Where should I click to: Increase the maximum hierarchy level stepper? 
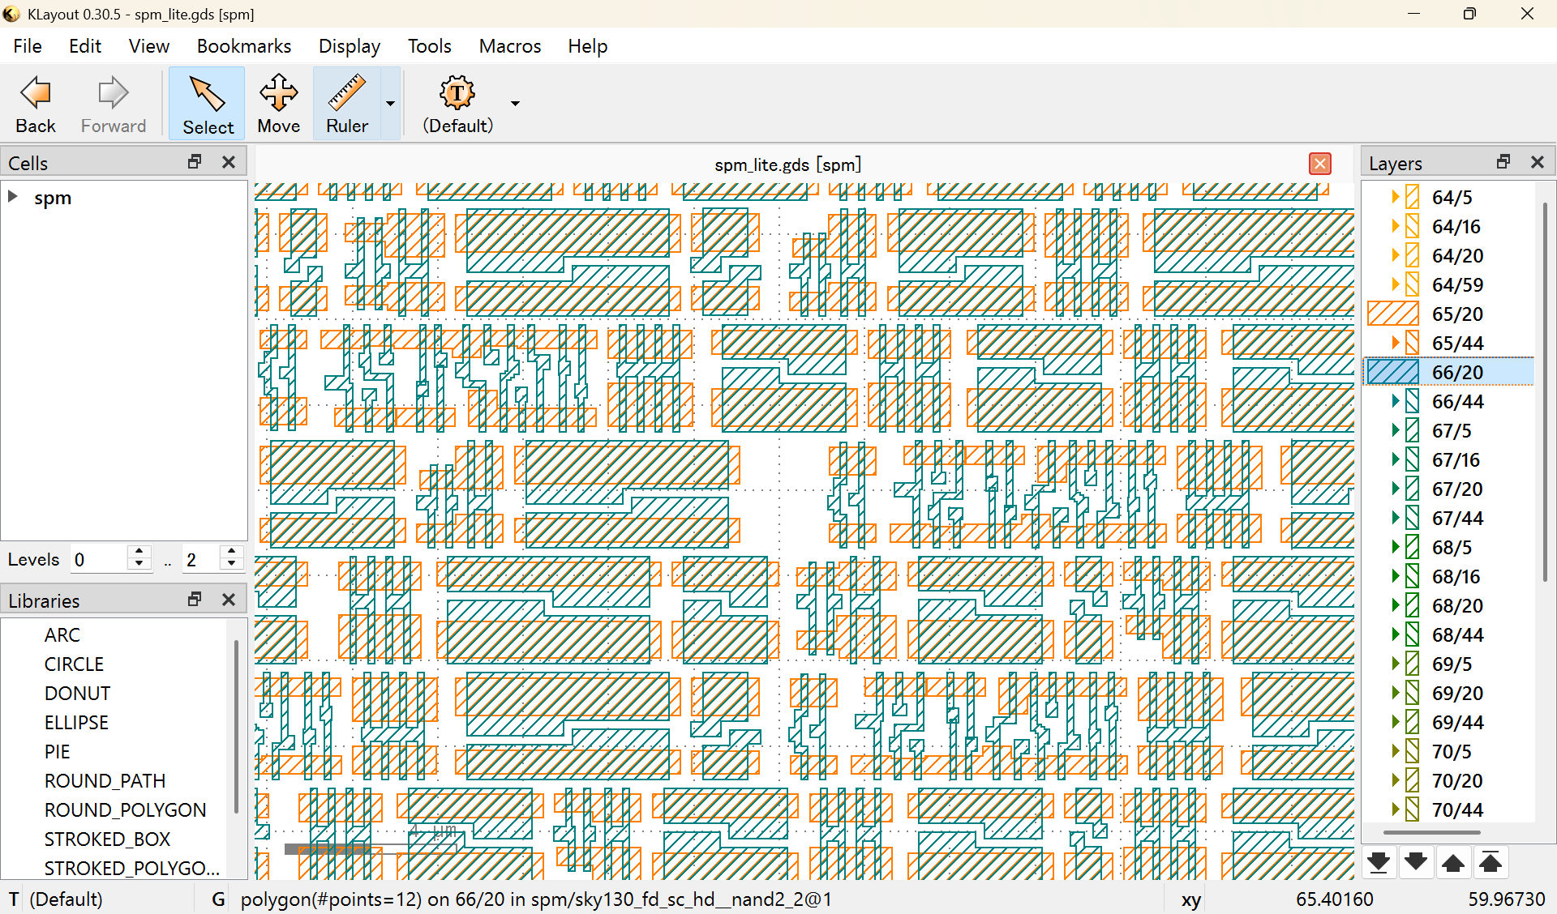[x=232, y=553]
